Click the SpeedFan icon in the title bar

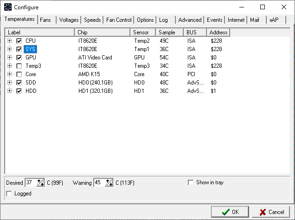tap(8, 7)
